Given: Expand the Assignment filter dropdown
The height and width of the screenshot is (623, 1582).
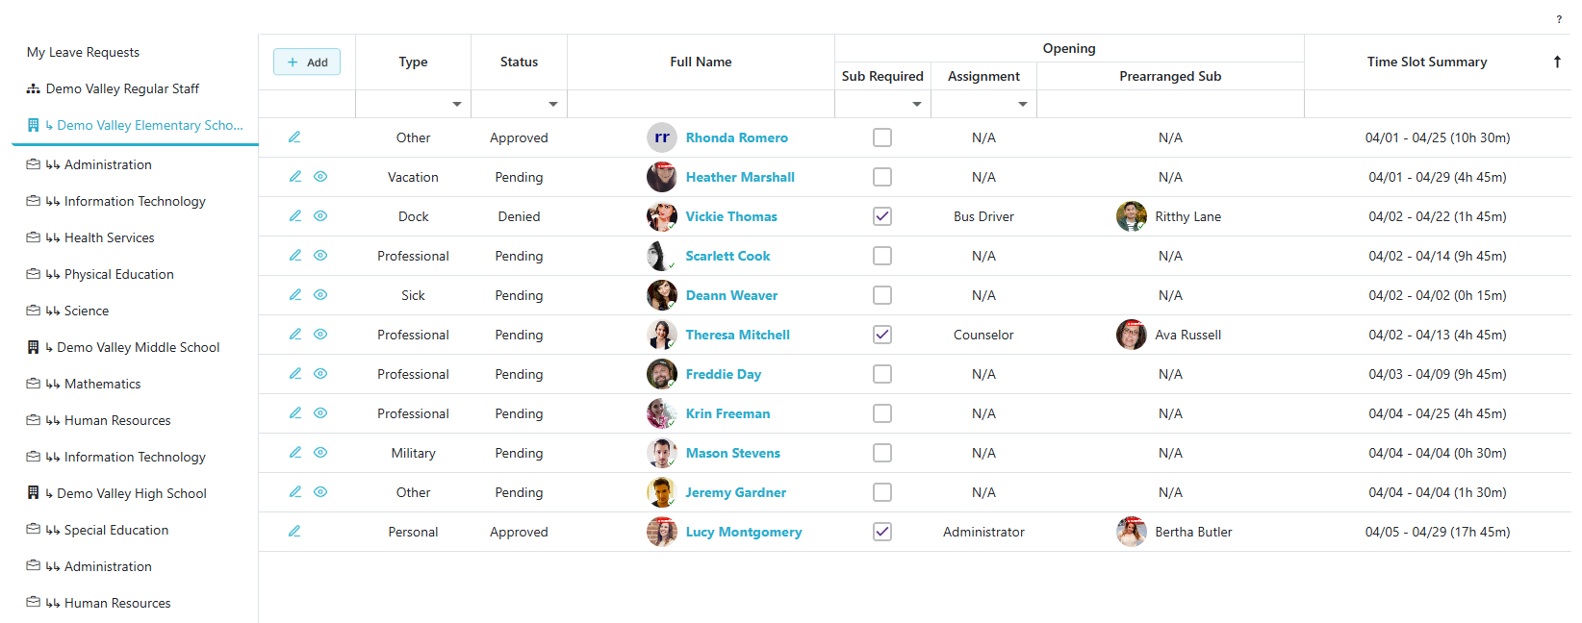Looking at the screenshot, I should click(1023, 104).
